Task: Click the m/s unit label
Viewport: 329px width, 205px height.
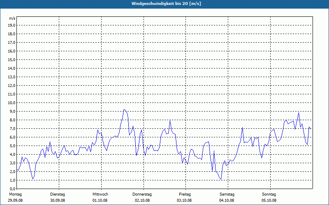Action: click(12, 18)
